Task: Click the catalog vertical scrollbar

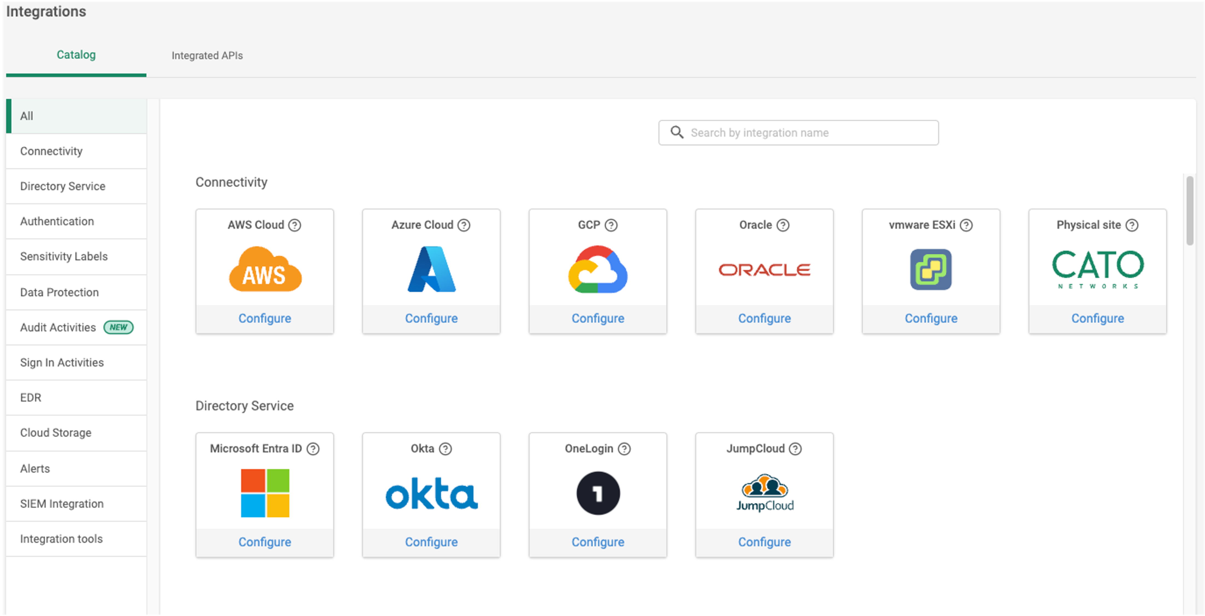Action: tap(1190, 211)
